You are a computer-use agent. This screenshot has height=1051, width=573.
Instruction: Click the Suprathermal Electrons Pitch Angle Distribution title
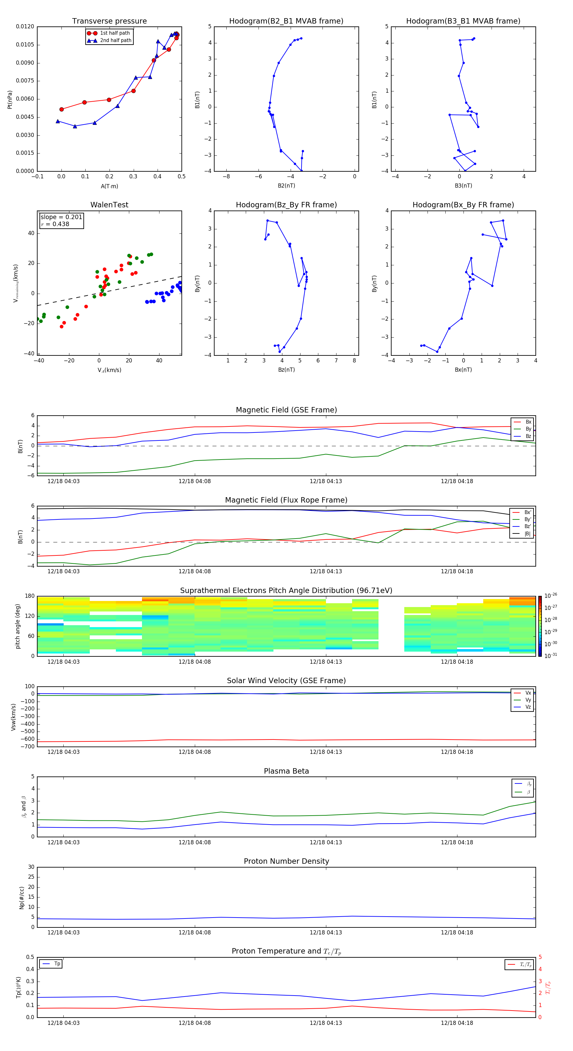coord(286,591)
